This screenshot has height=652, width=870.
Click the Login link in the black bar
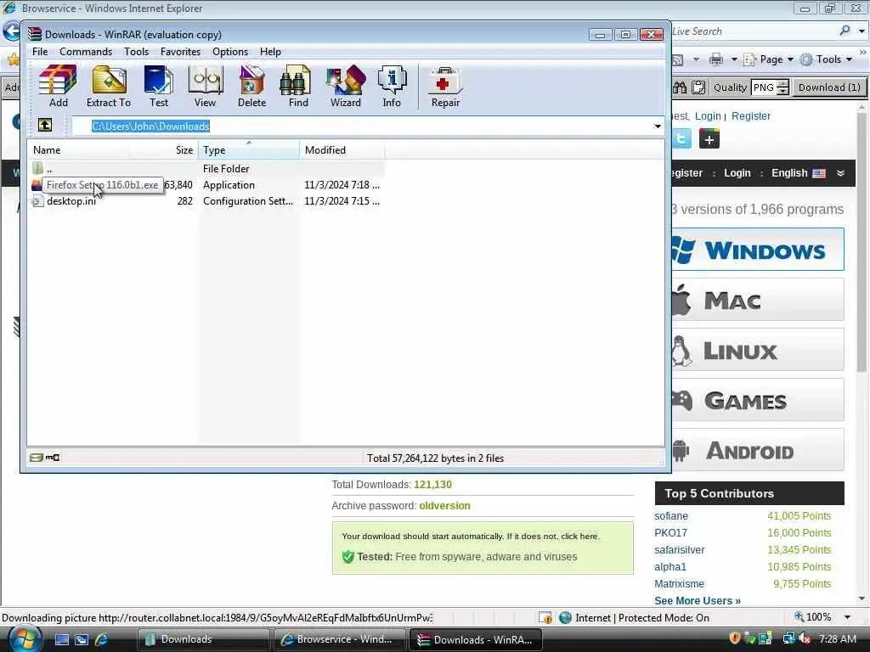737,173
